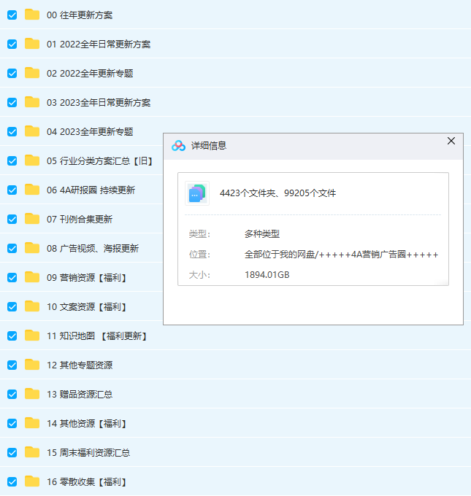Click the size value 1894.01GB
This screenshot has width=471, height=496.
pos(267,275)
